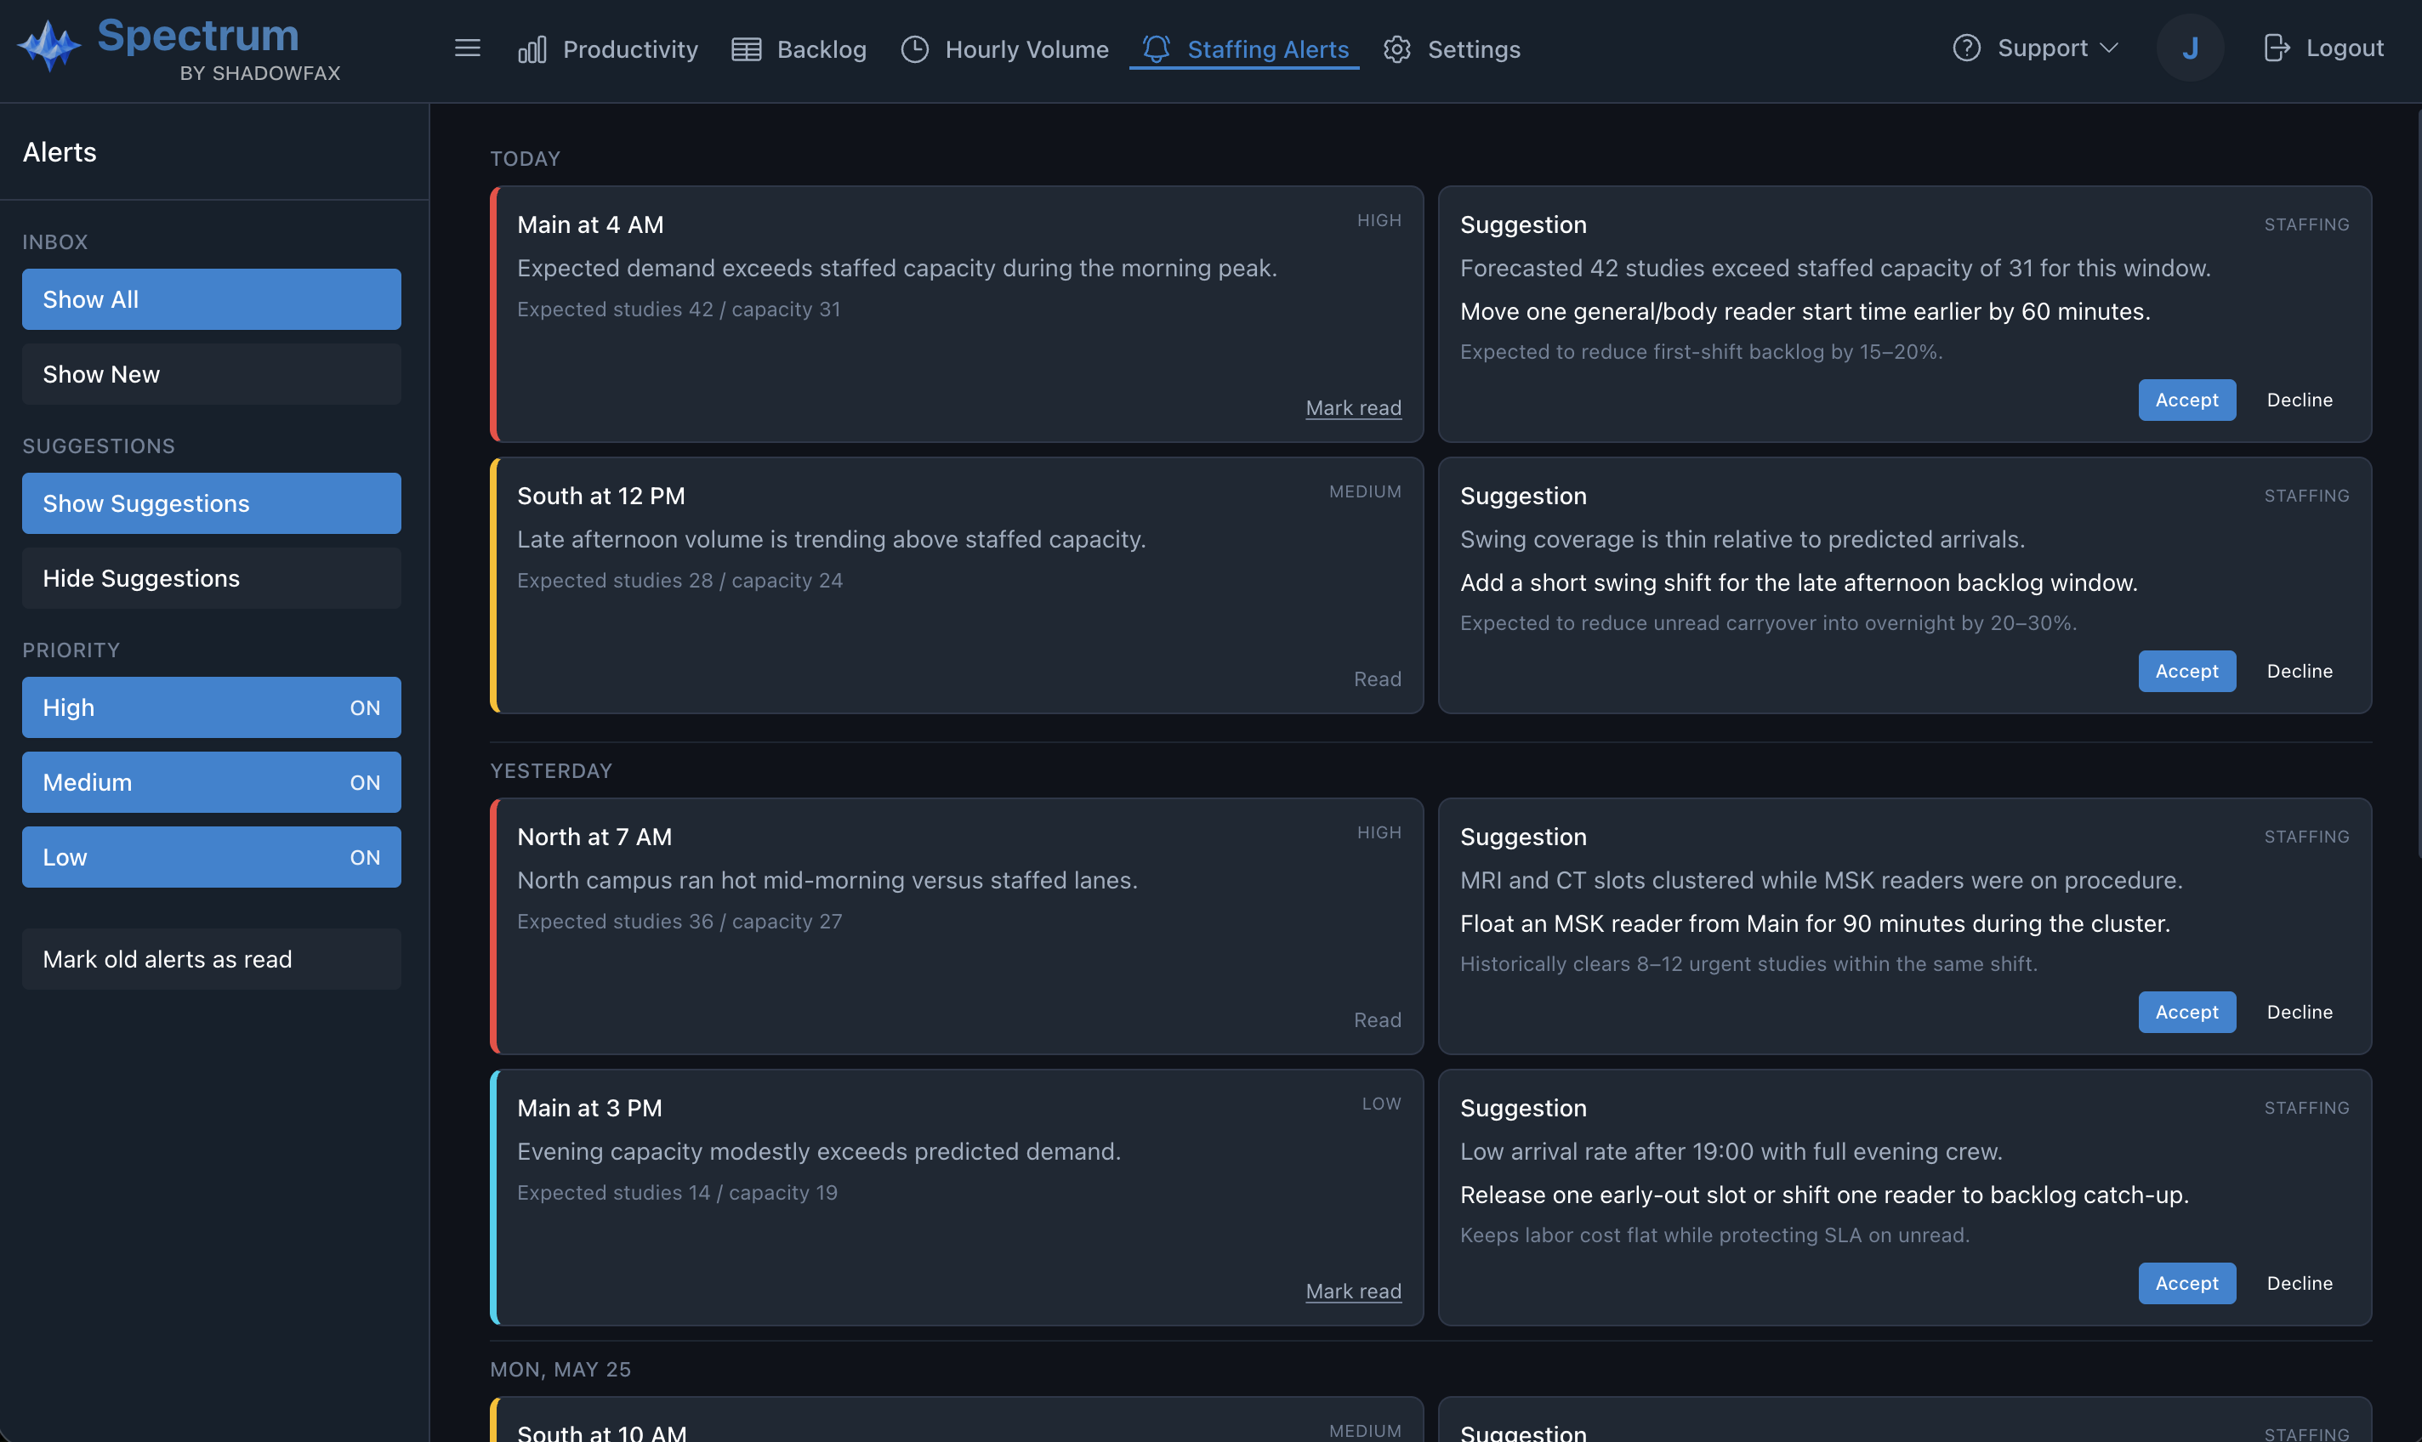Accept the swing shift suggestion
The height and width of the screenshot is (1442, 2422).
coord(2186,671)
